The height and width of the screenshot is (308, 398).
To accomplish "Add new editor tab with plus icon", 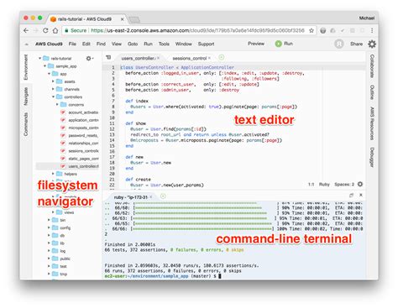I will 221,57.
